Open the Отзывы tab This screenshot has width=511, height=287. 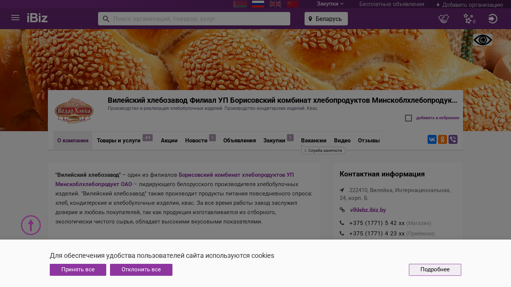369,141
